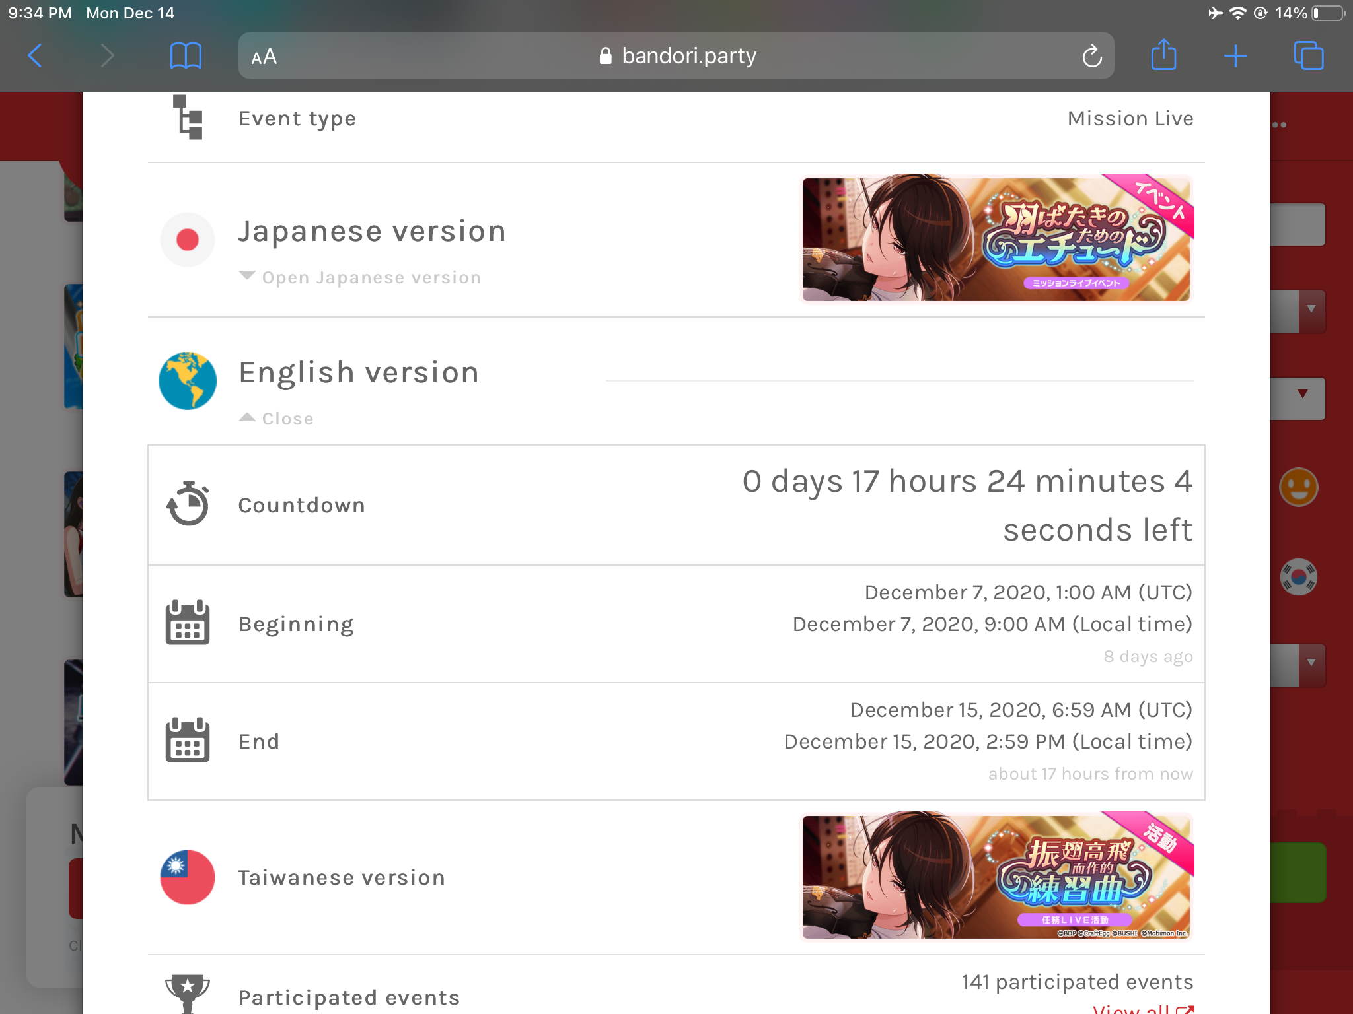
Task: Expand the Taiwanese version row
Action: [342, 877]
